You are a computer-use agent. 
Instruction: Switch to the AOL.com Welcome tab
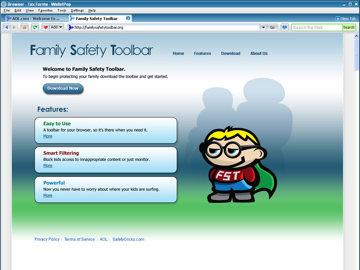tap(36, 19)
